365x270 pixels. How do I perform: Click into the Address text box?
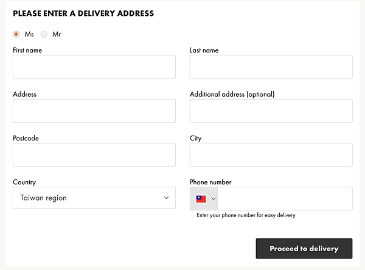point(94,111)
